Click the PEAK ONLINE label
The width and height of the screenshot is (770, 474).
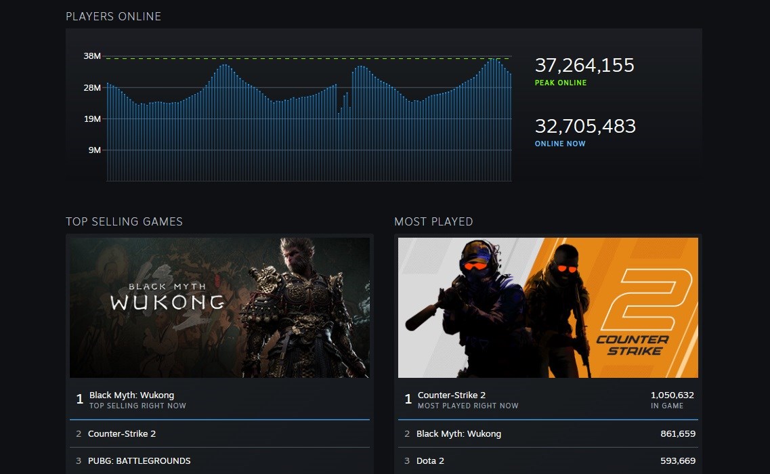pyautogui.click(x=561, y=83)
